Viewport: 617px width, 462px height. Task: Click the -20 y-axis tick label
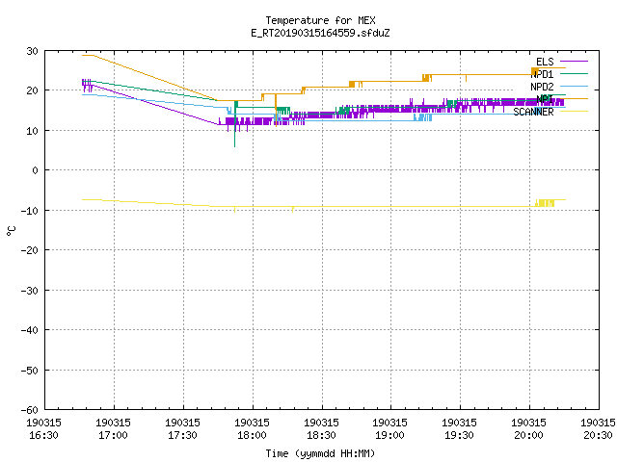pyautogui.click(x=30, y=250)
